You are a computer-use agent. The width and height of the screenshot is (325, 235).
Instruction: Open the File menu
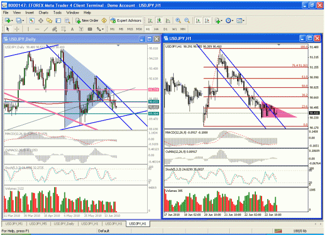coord(6,12)
